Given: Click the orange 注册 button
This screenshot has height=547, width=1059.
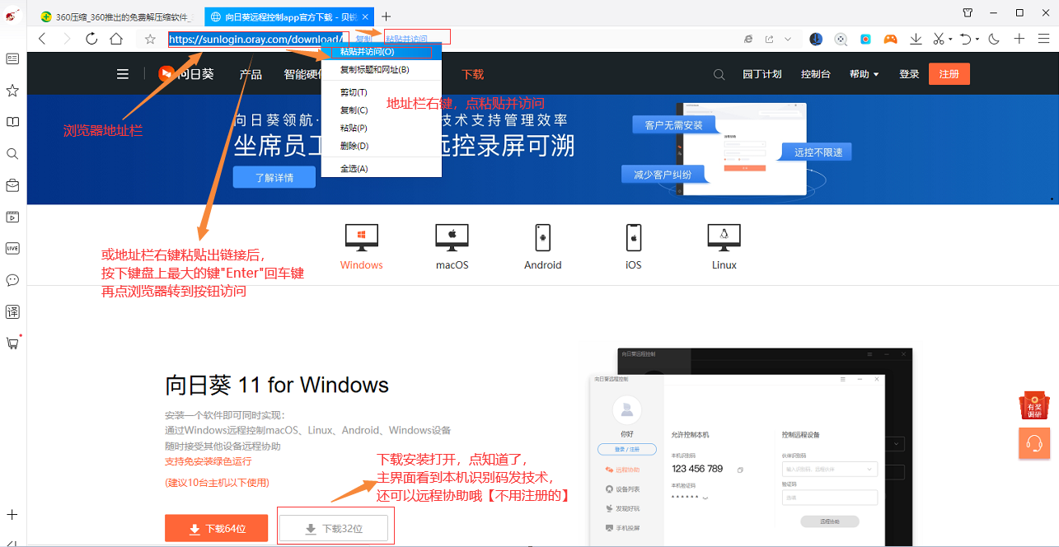Looking at the screenshot, I should click(949, 74).
